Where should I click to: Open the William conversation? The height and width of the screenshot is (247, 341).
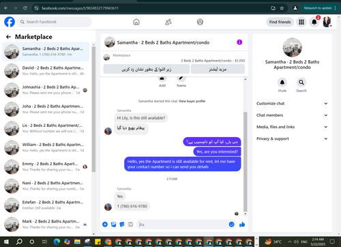click(46, 147)
